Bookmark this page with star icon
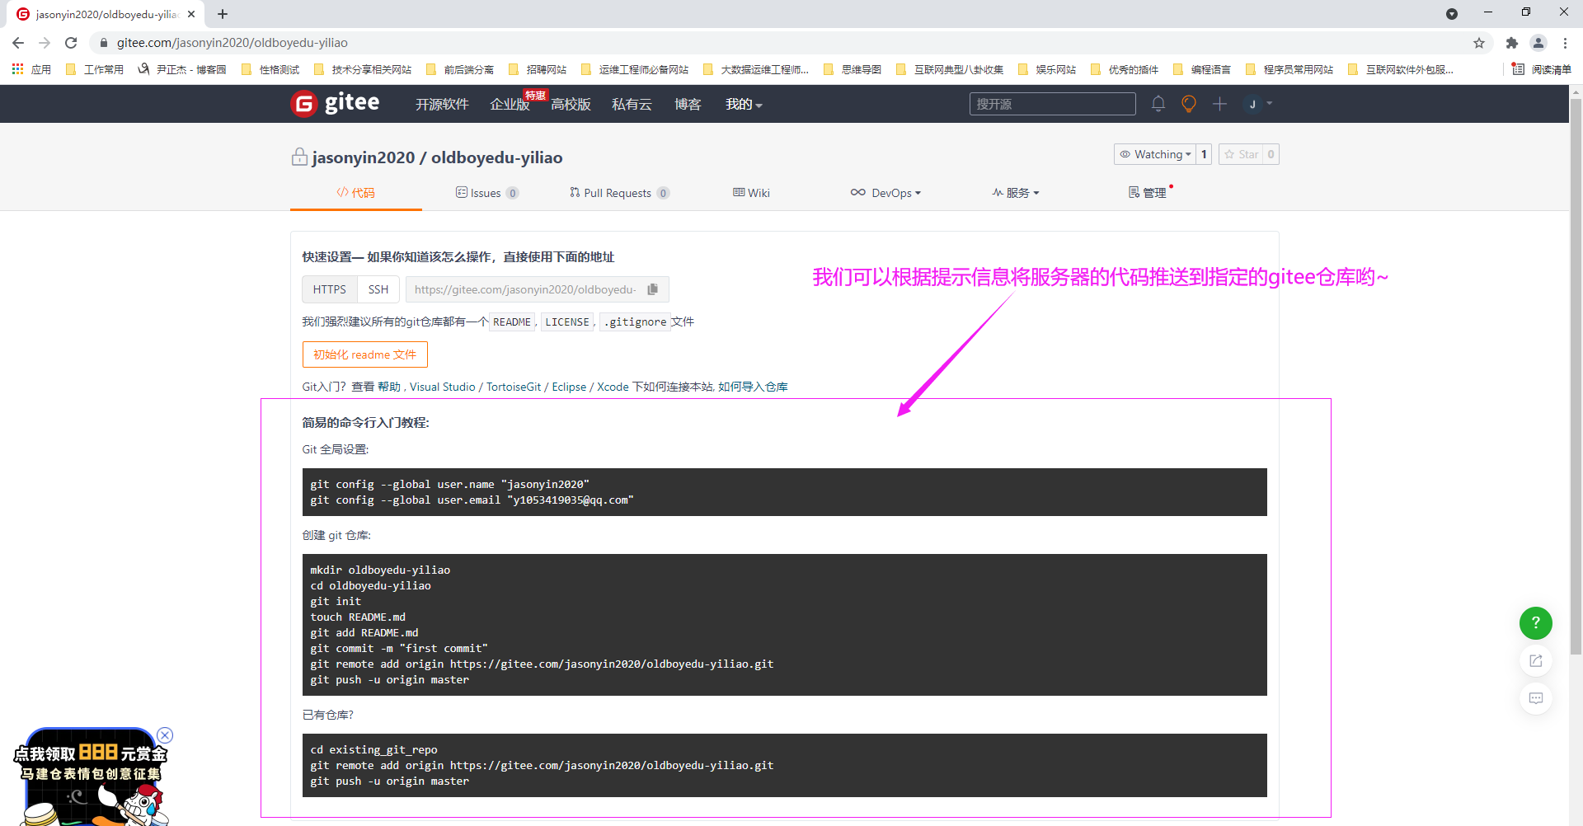The height and width of the screenshot is (826, 1583). tap(1479, 43)
